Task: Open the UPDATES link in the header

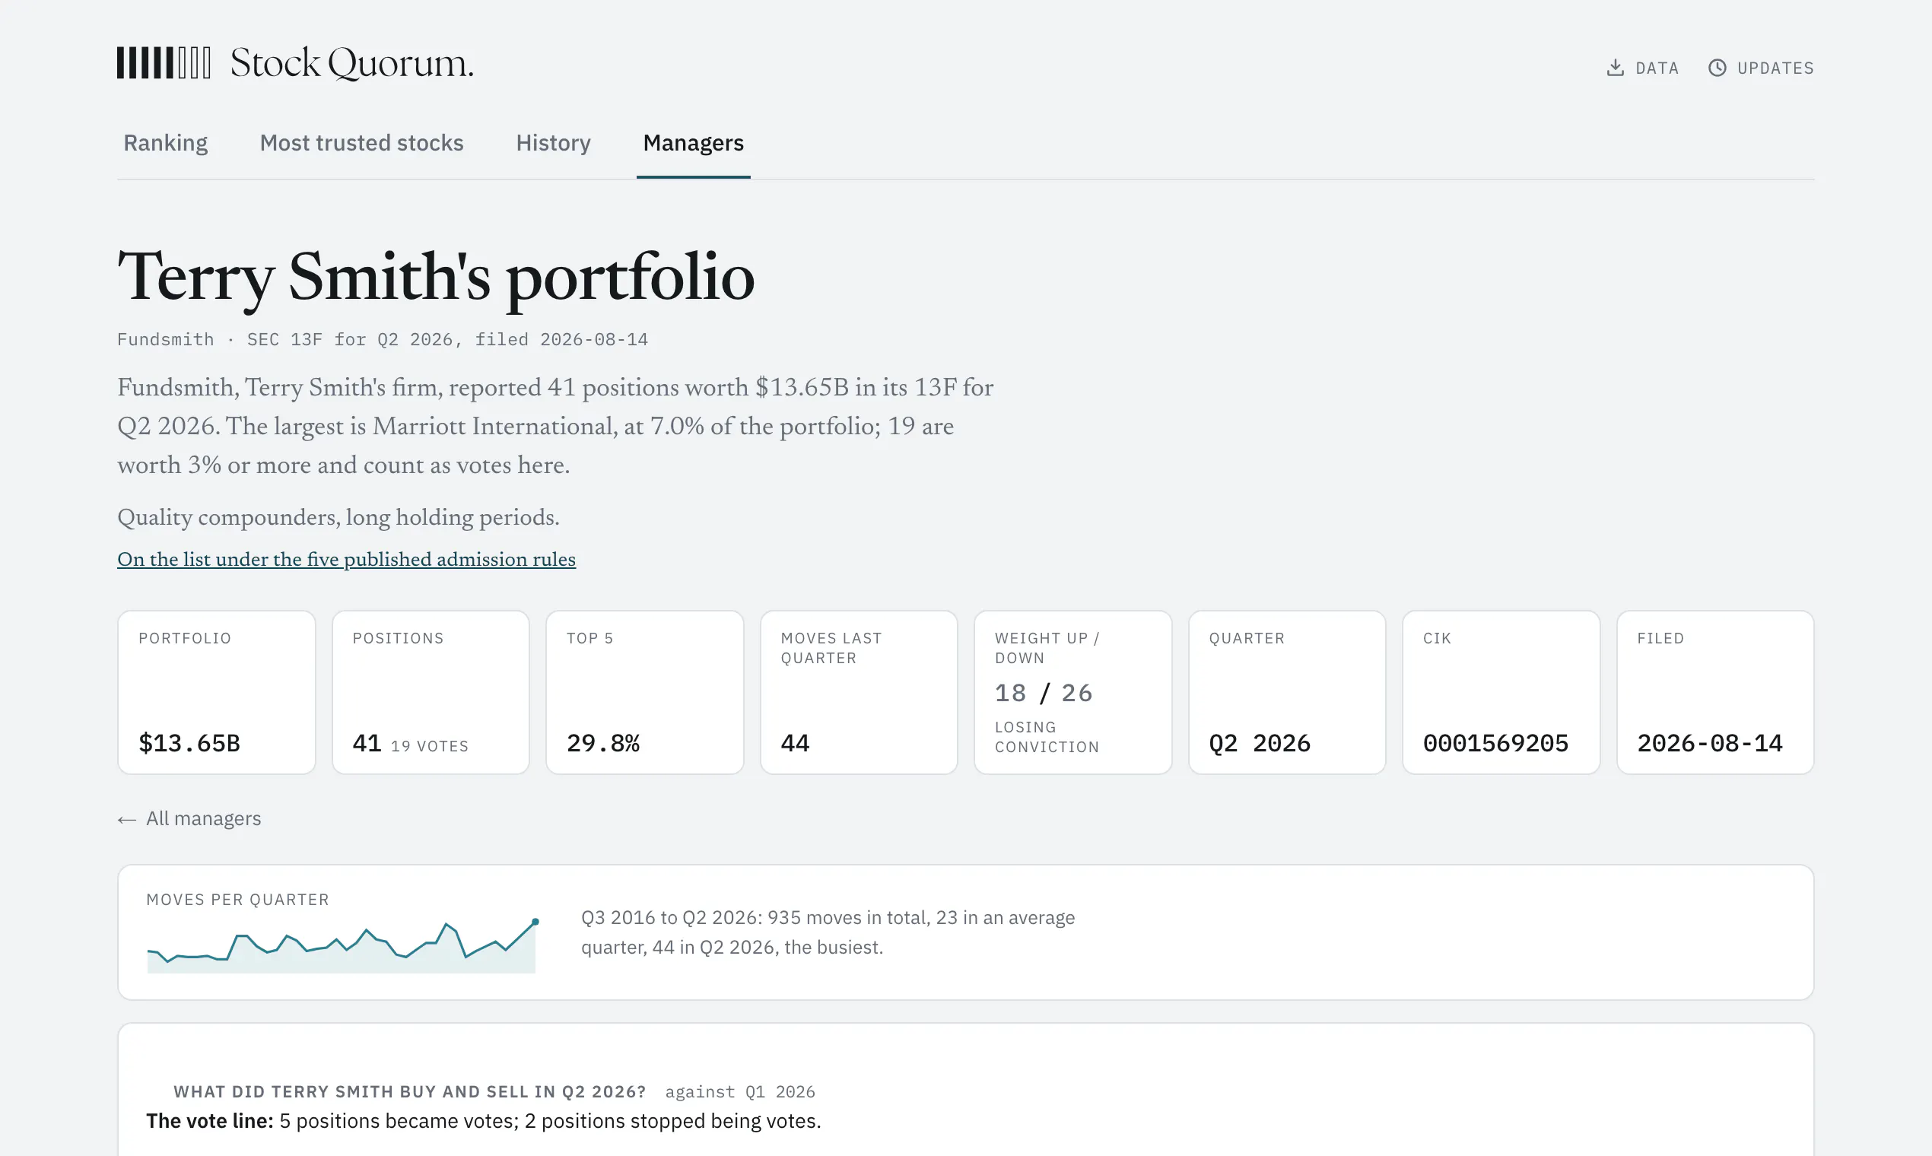Action: click(x=1761, y=68)
